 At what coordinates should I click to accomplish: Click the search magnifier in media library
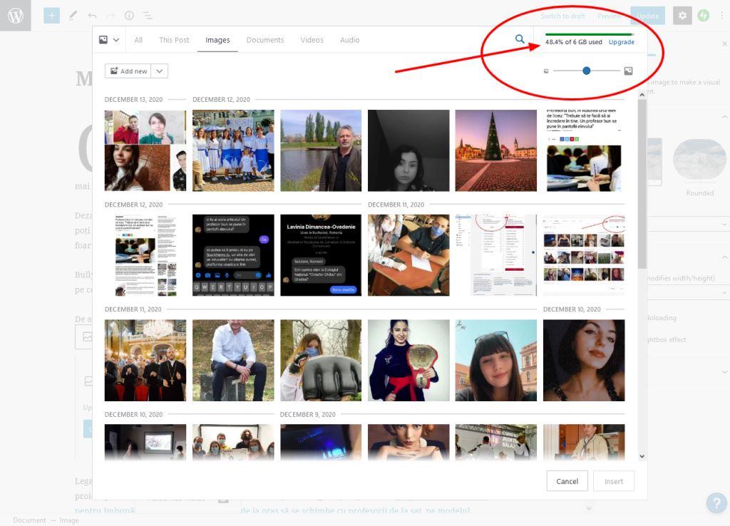click(520, 39)
